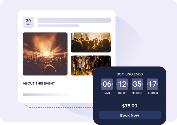Click the HOURS label under countdown
Viewport: 177px width, 125px height.
click(x=122, y=93)
